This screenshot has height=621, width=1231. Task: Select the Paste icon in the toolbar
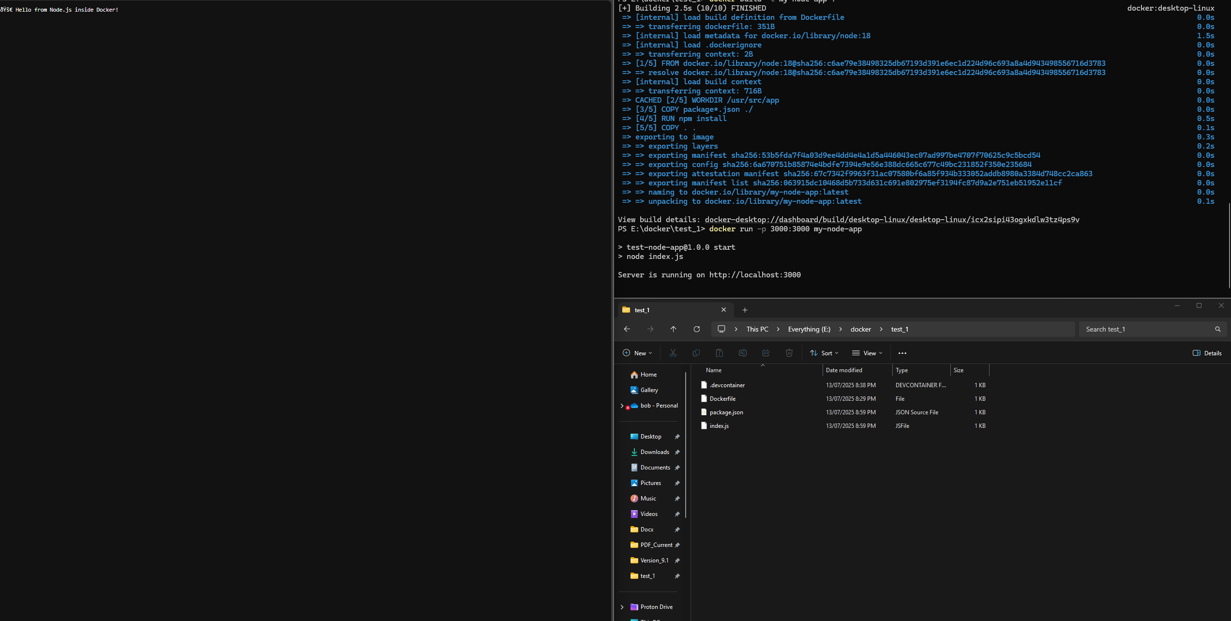coord(720,353)
